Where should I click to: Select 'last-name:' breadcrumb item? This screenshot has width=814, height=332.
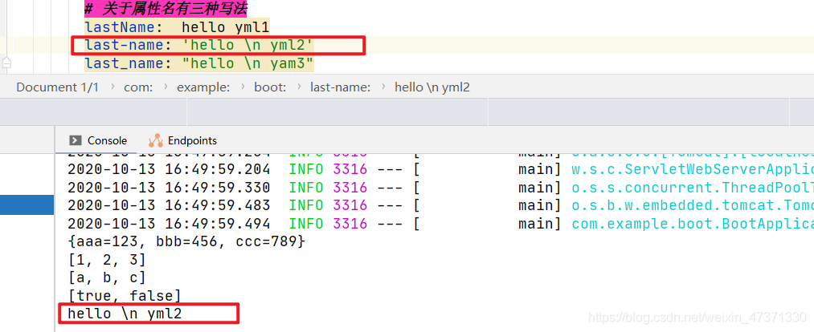[340, 87]
